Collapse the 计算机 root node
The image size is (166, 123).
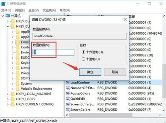tap(3, 16)
